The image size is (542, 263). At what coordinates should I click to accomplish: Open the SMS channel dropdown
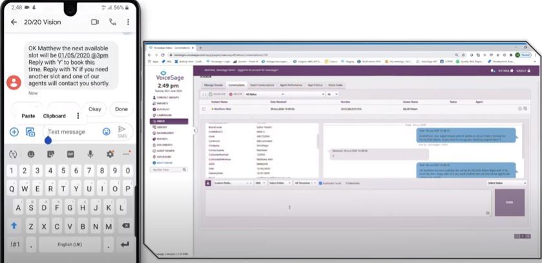pyautogui.click(x=260, y=183)
